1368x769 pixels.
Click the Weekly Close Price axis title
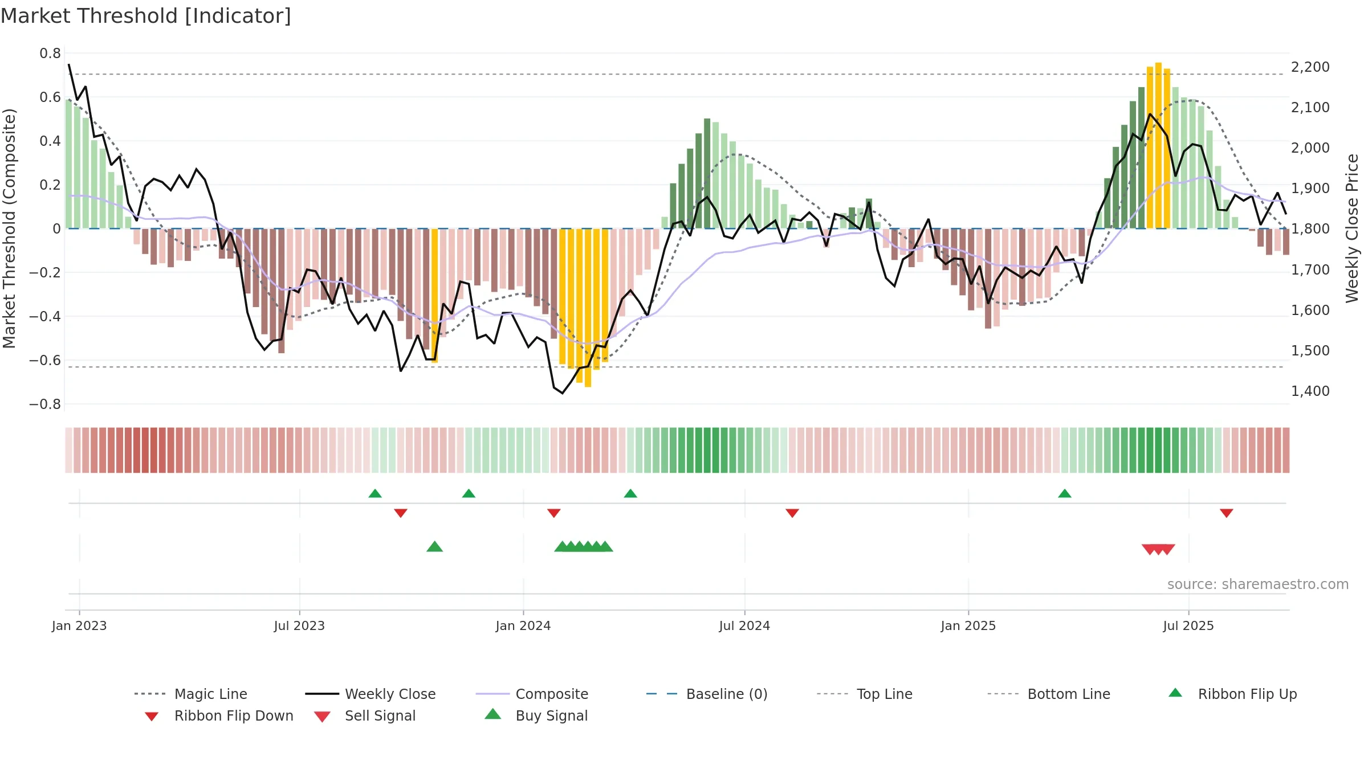click(1352, 228)
